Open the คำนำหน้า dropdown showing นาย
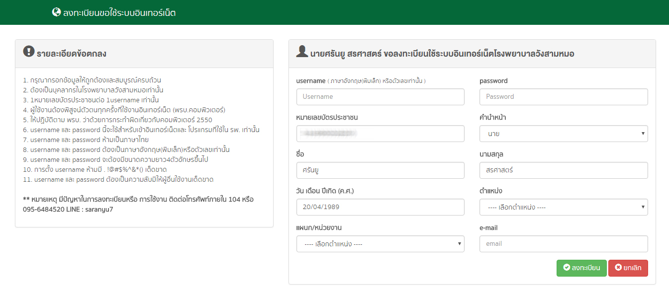 tap(564, 134)
